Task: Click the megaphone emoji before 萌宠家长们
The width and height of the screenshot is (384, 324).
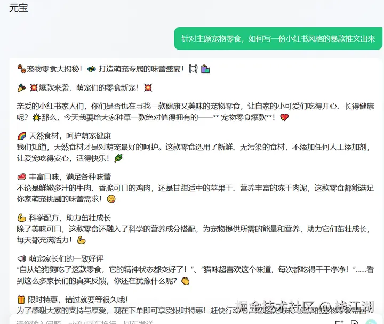Action: point(21,258)
